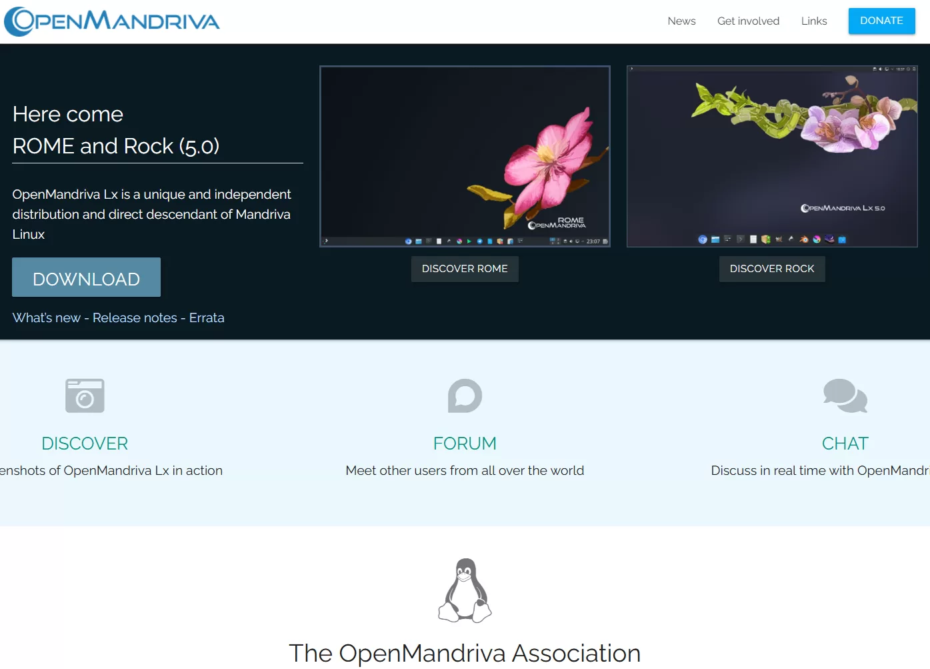Screen dimensions: 930x669
Task: Open the News menu item
Action: pos(681,21)
